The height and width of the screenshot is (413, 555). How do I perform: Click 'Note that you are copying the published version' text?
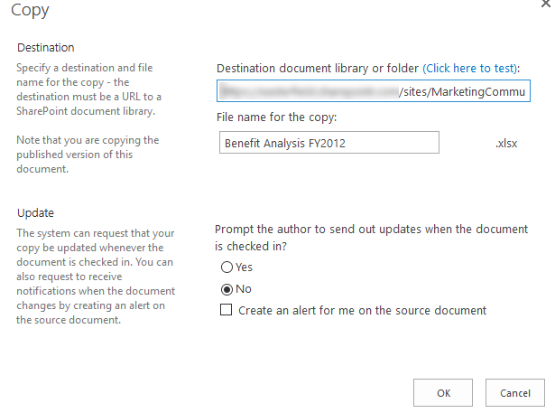pyautogui.click(x=88, y=155)
